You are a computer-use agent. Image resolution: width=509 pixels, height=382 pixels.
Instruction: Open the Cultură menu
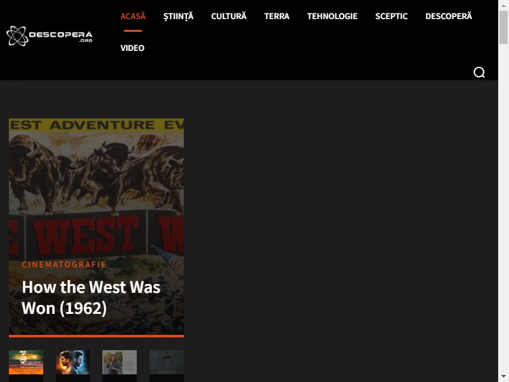click(228, 17)
